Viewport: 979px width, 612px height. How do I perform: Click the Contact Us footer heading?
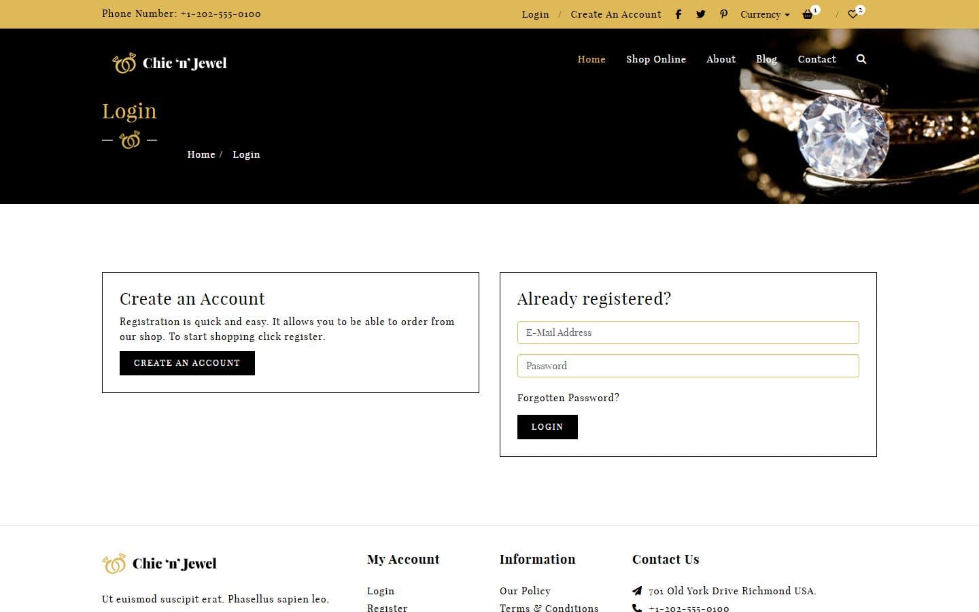pyautogui.click(x=666, y=559)
